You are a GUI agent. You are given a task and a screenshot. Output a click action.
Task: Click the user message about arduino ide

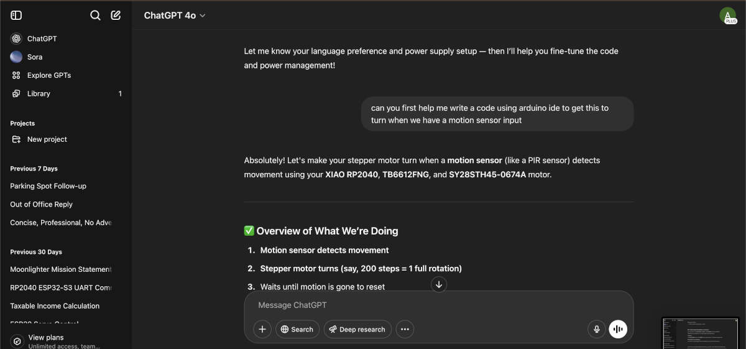pos(497,114)
